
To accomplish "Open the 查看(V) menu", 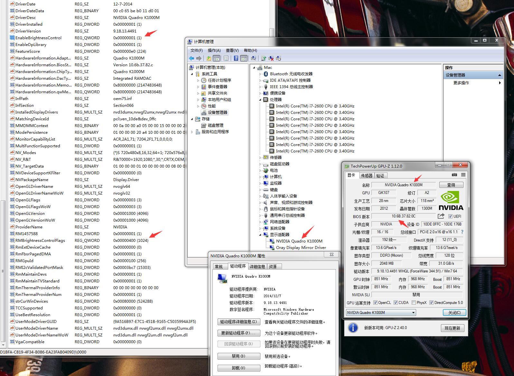I will click(232, 50).
